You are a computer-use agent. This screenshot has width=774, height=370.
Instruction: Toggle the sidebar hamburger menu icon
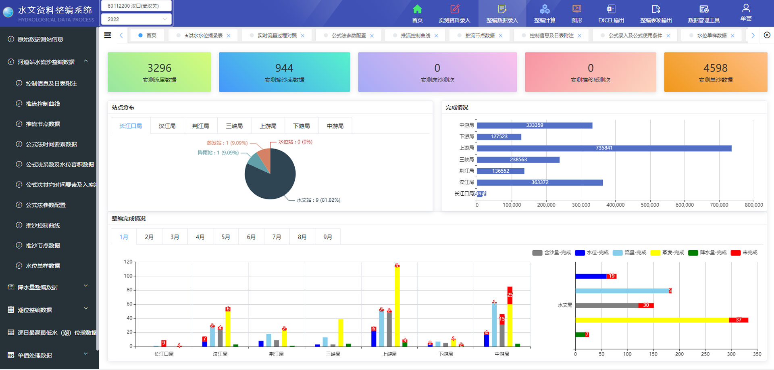click(x=108, y=36)
